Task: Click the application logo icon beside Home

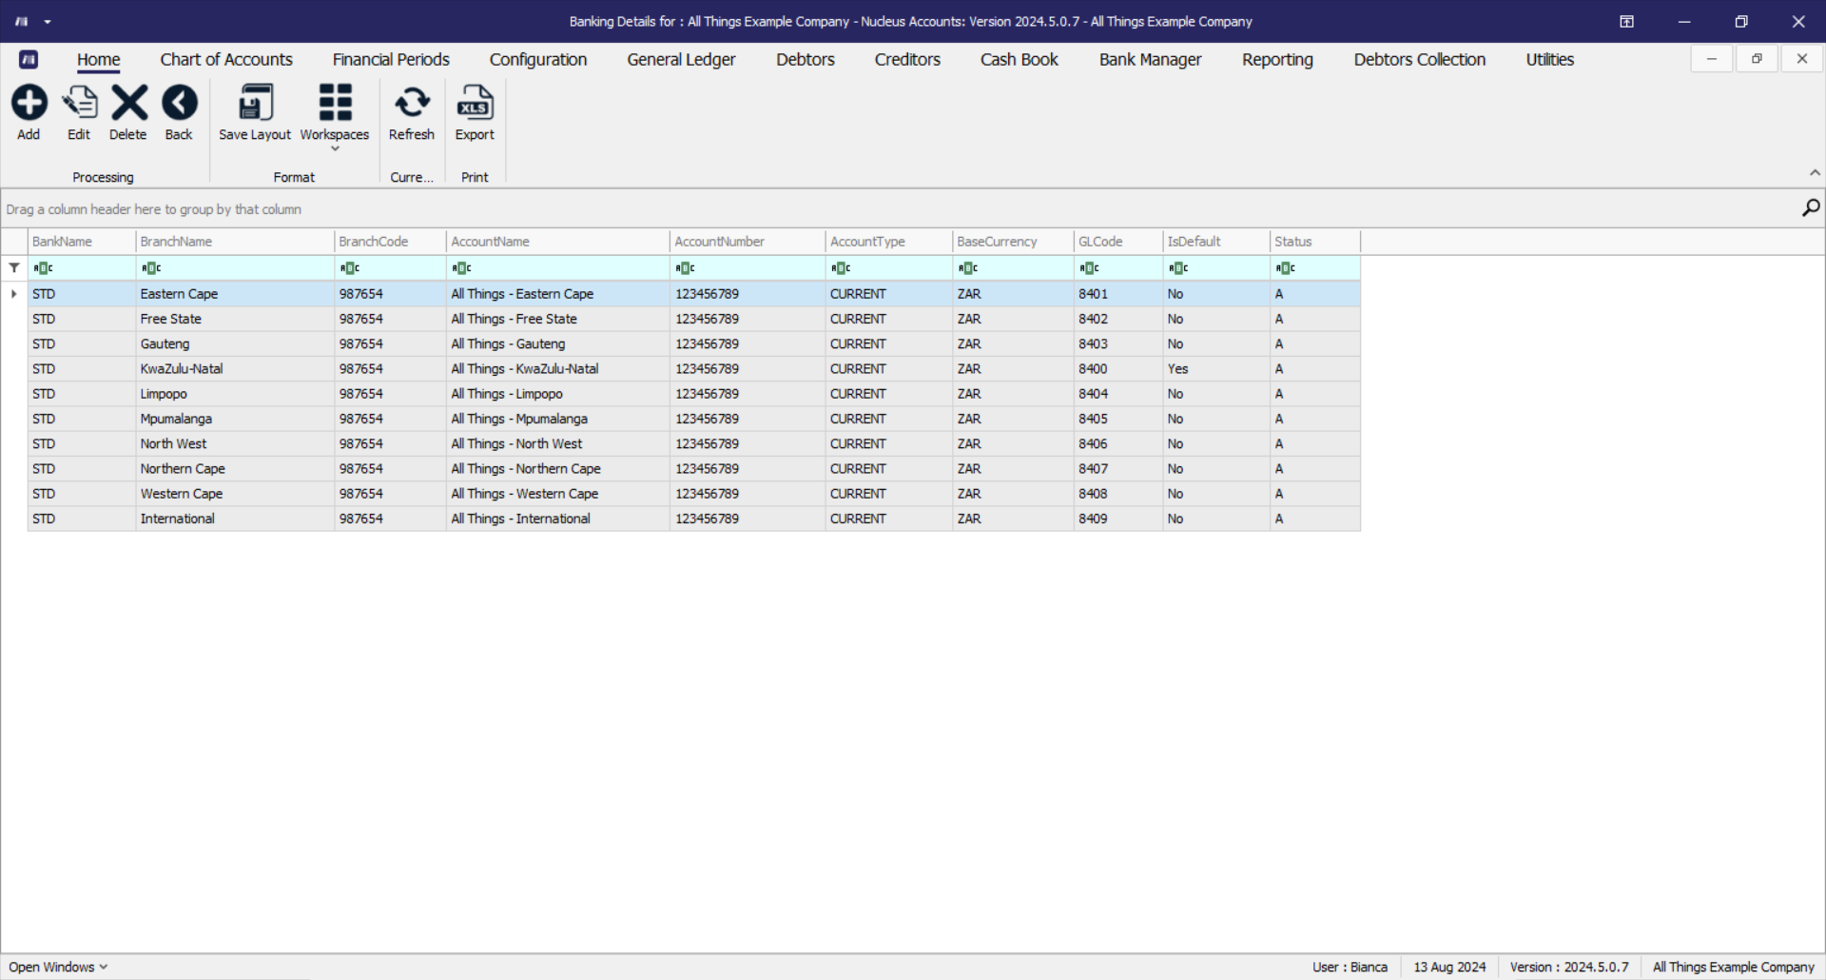Action: pos(29,59)
